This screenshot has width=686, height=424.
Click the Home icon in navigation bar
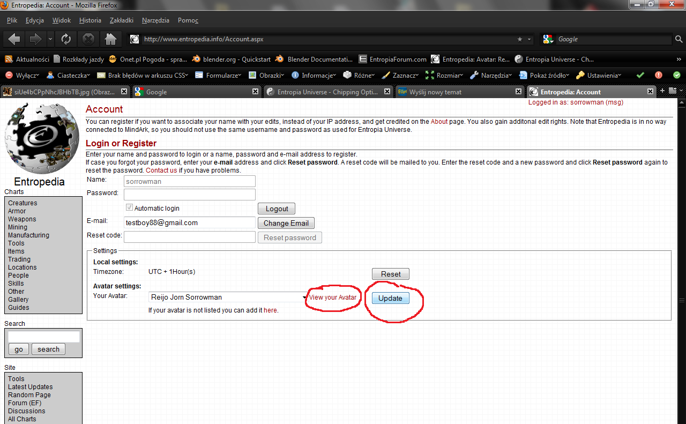click(110, 39)
